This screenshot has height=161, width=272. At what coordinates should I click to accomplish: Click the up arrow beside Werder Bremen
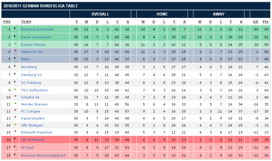click(15, 103)
